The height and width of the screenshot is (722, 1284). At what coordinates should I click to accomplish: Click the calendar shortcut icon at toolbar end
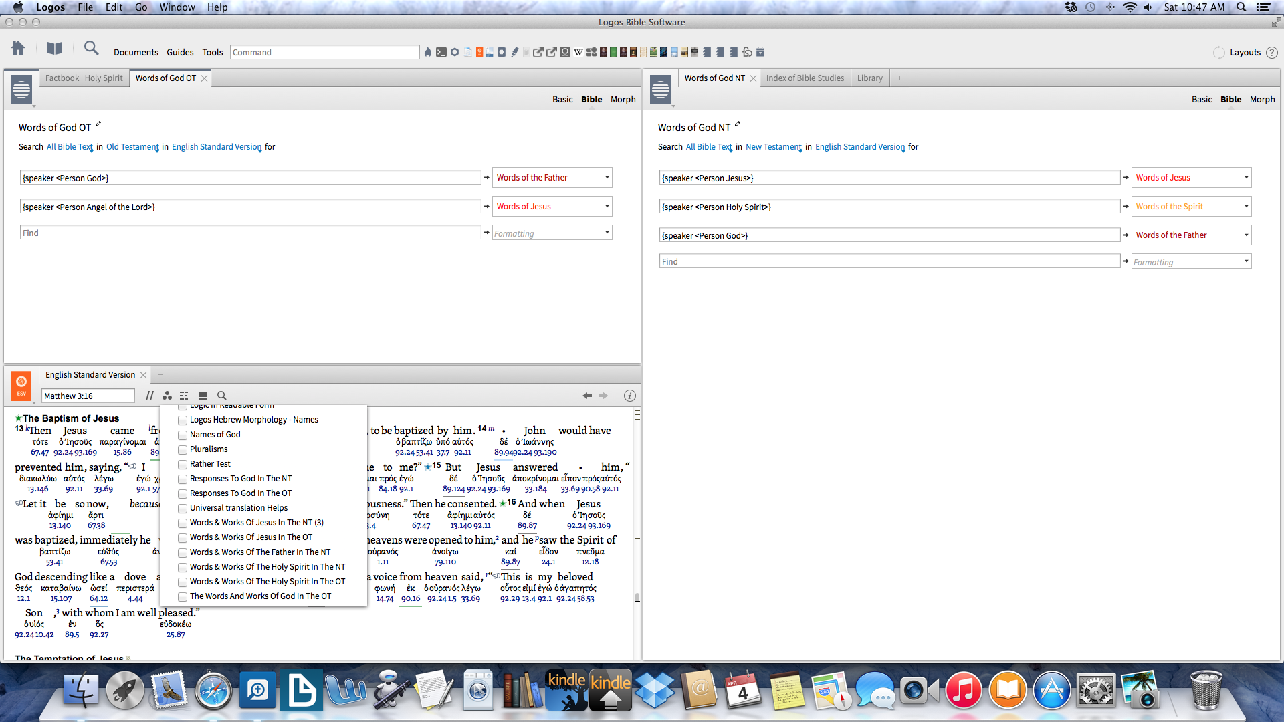click(x=760, y=52)
